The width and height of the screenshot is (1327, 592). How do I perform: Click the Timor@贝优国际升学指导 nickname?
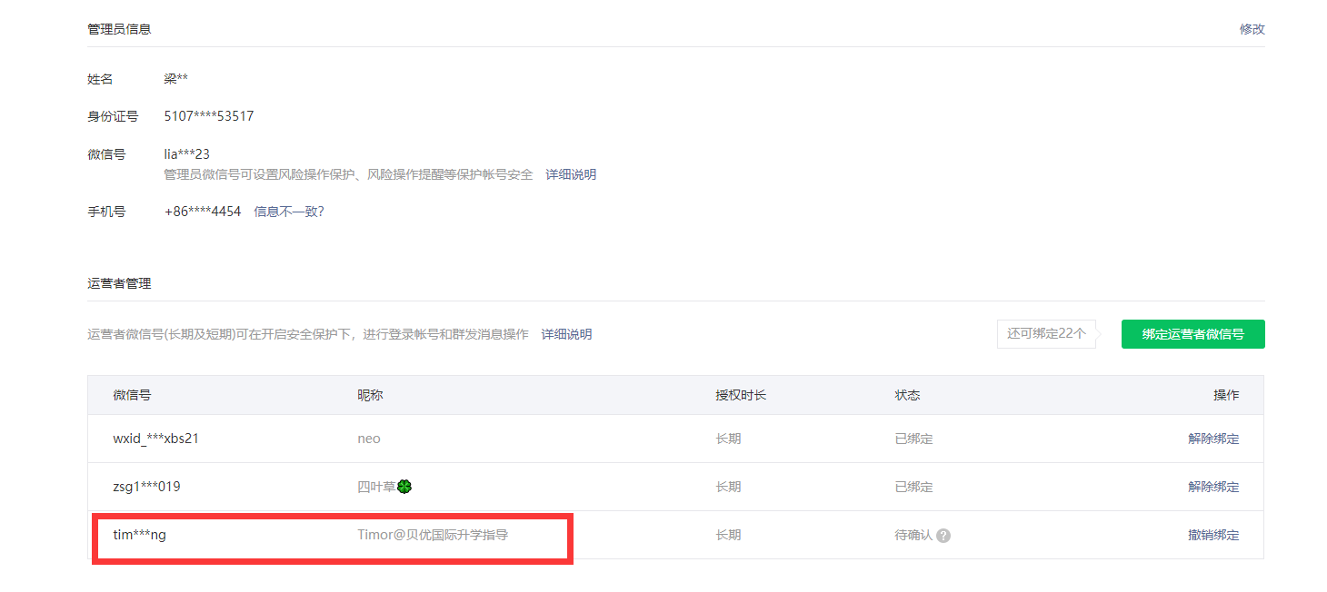click(x=433, y=535)
